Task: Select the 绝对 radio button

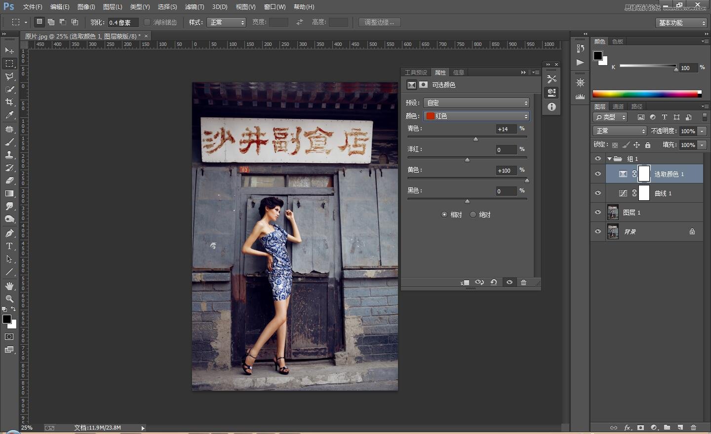Action: tap(473, 215)
